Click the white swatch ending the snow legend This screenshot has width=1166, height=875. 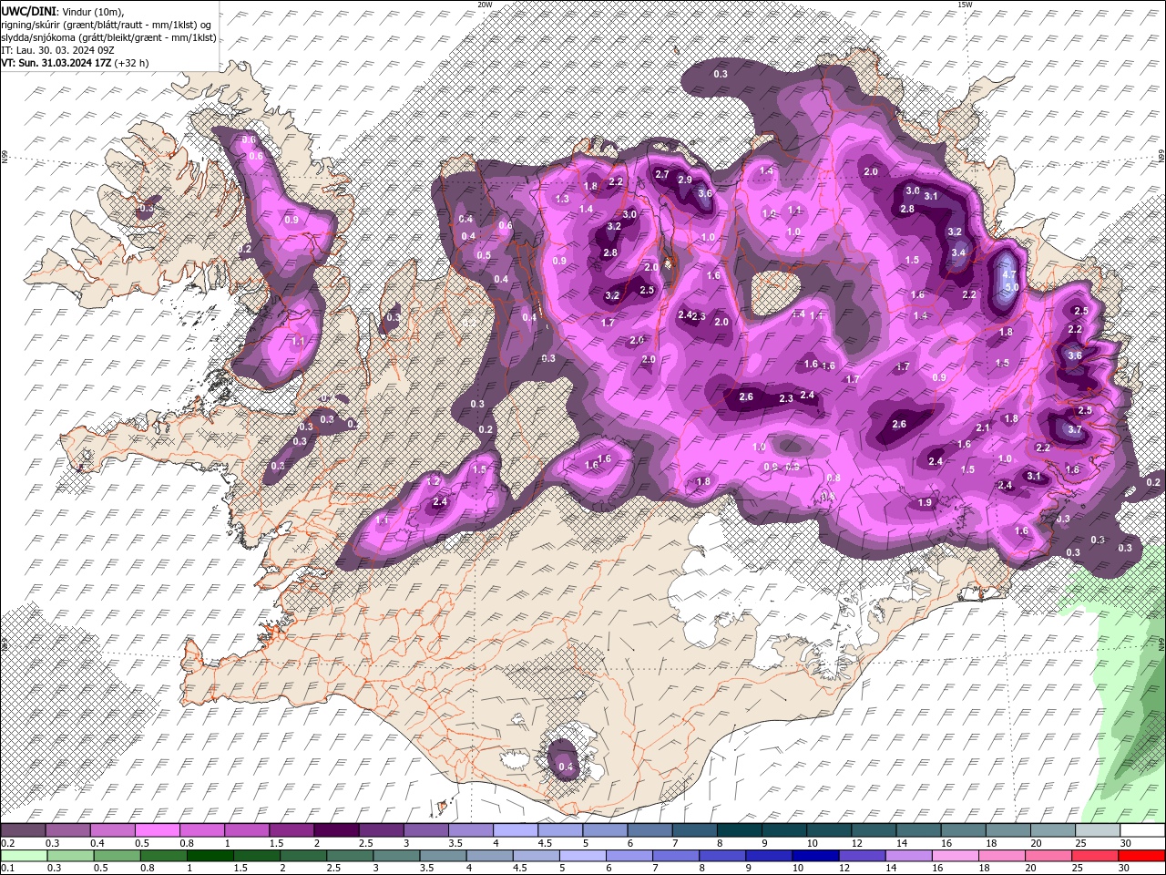tap(1141, 830)
